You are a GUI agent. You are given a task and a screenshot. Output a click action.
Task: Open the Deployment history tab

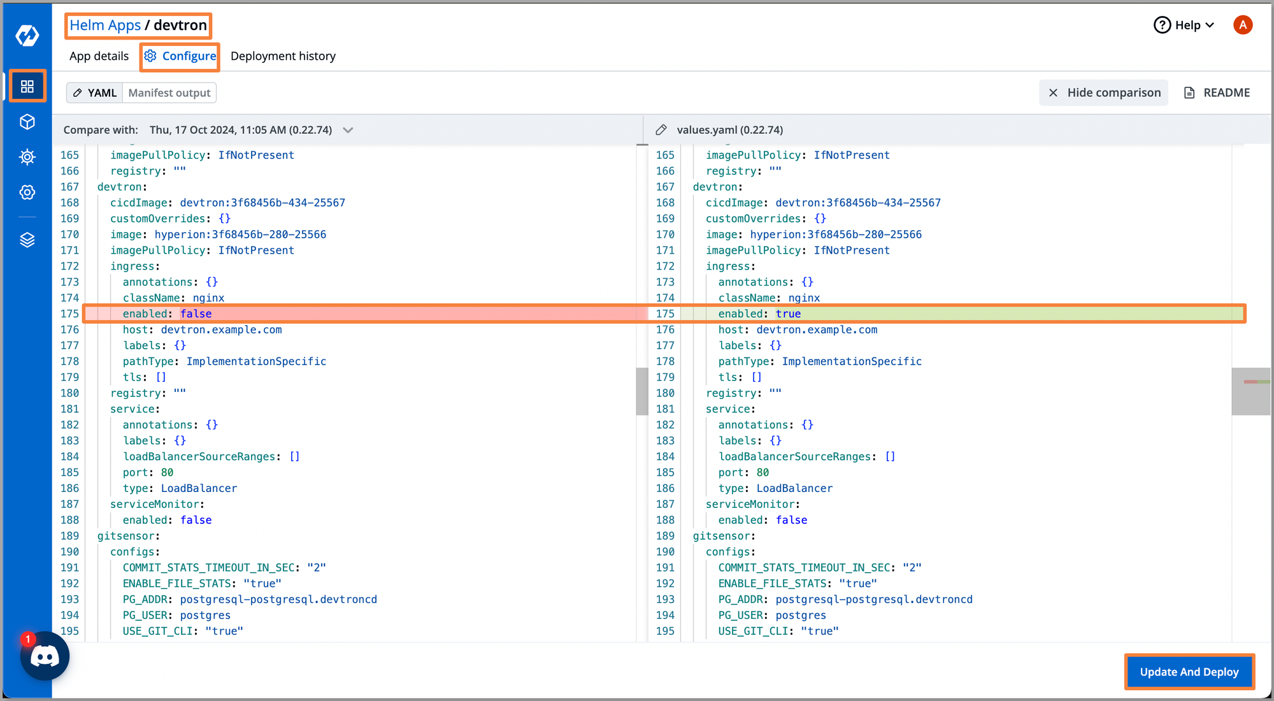283,56
